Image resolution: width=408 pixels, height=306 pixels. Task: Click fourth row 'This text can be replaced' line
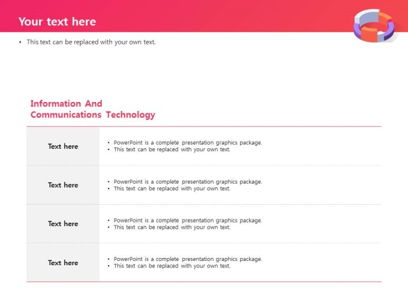[x=172, y=266]
